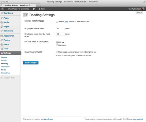Check Discourage search engines from indexing
Viewport: 146px width, 122px height.
pos(57,52)
